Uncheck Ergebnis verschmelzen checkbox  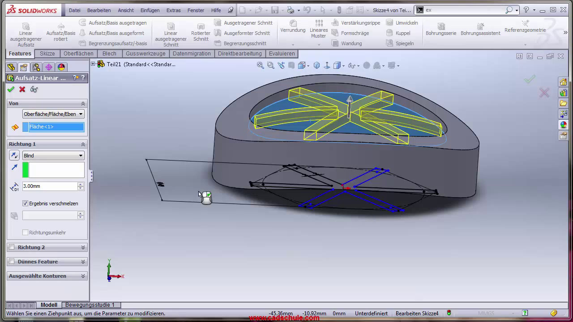tap(26, 203)
